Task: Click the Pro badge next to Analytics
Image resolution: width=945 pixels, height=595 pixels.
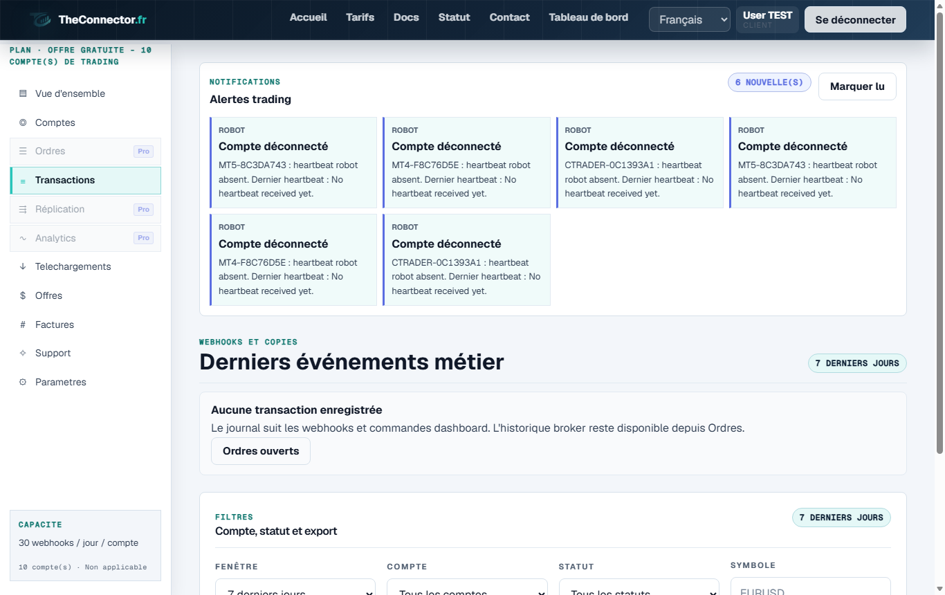Action: pyautogui.click(x=143, y=238)
